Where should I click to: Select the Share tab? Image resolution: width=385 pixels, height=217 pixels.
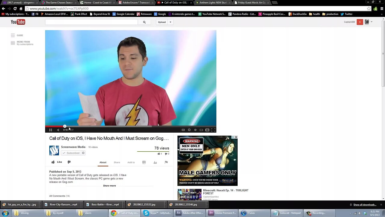[x=117, y=162]
